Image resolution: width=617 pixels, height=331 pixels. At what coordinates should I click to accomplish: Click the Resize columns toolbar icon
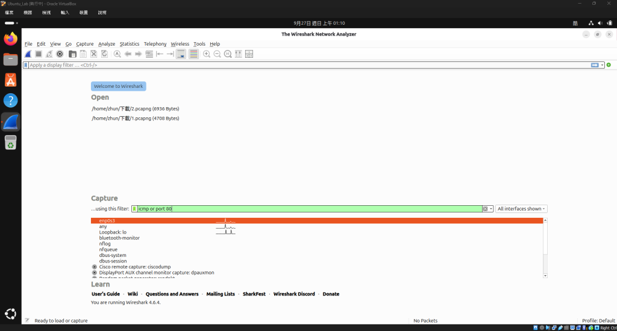click(x=239, y=54)
